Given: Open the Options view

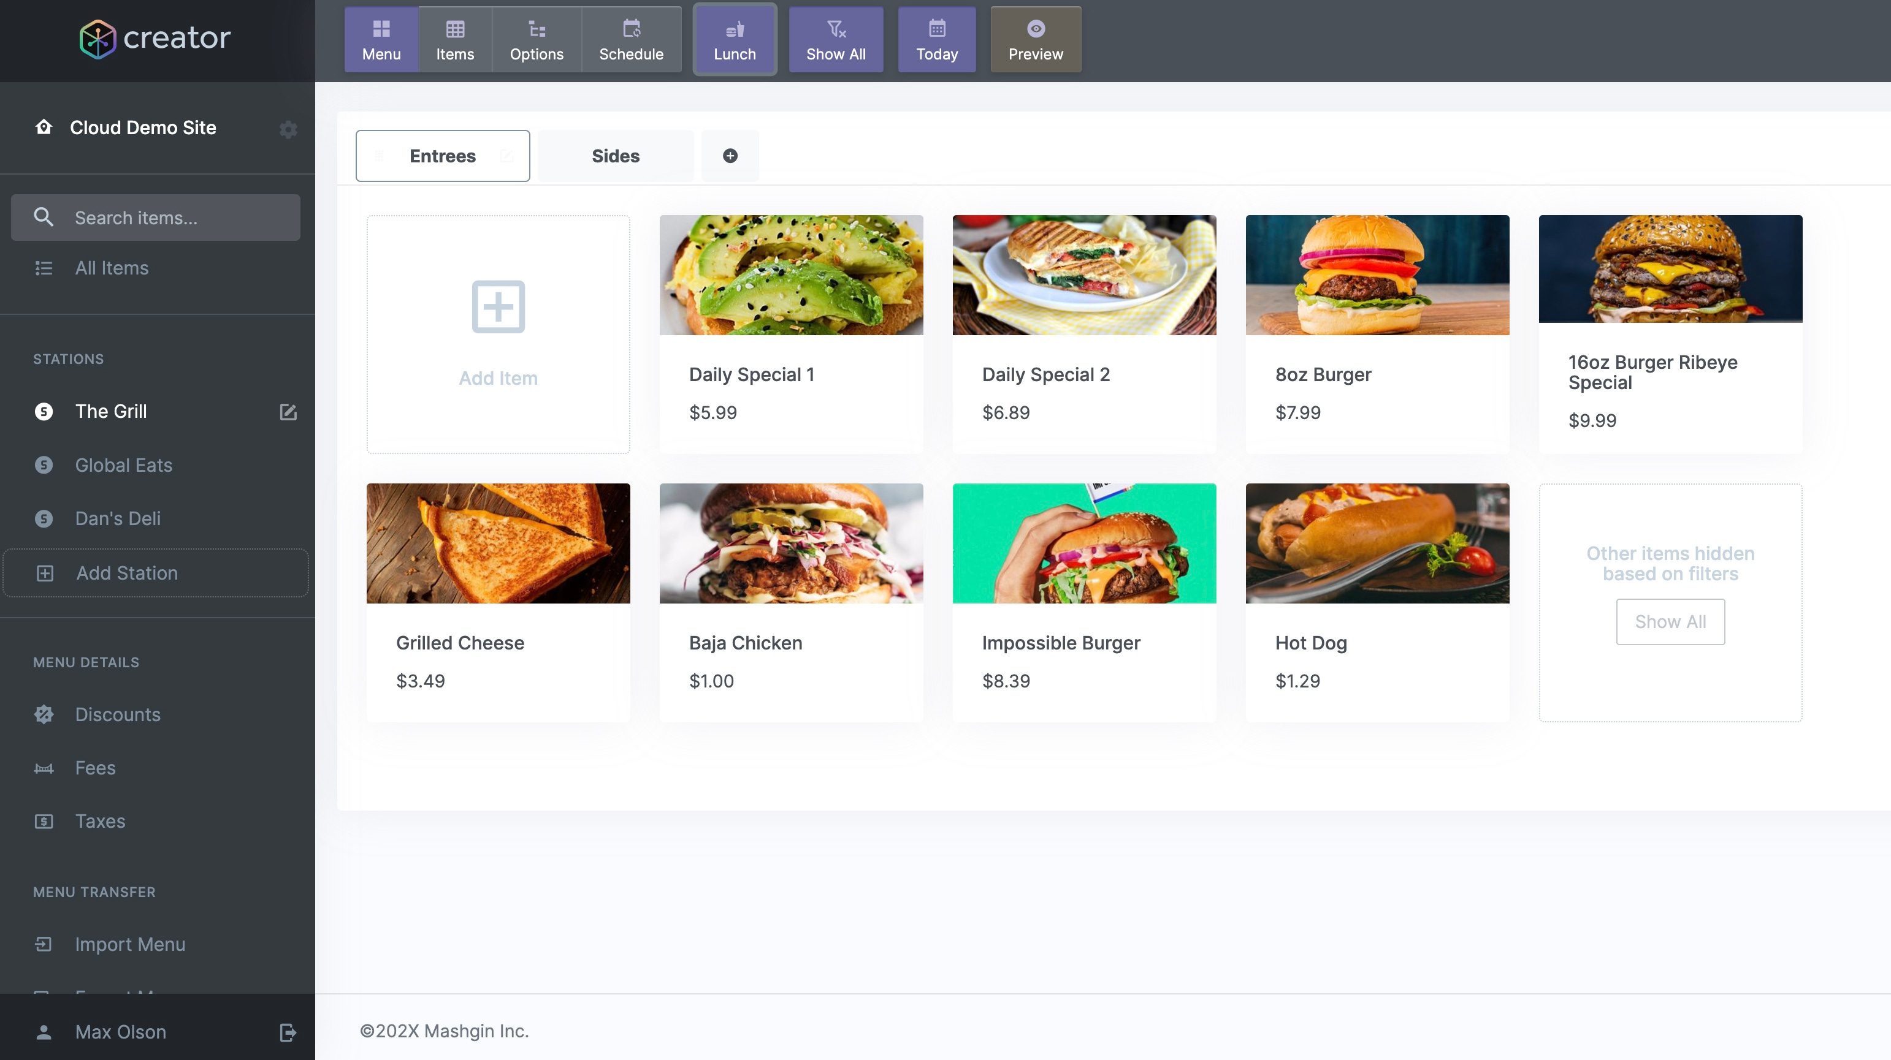Looking at the screenshot, I should [536, 40].
